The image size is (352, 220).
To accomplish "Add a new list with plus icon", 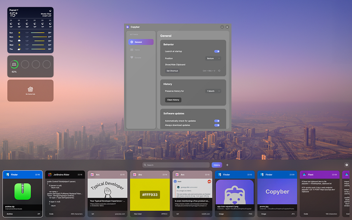I will 227,165.
